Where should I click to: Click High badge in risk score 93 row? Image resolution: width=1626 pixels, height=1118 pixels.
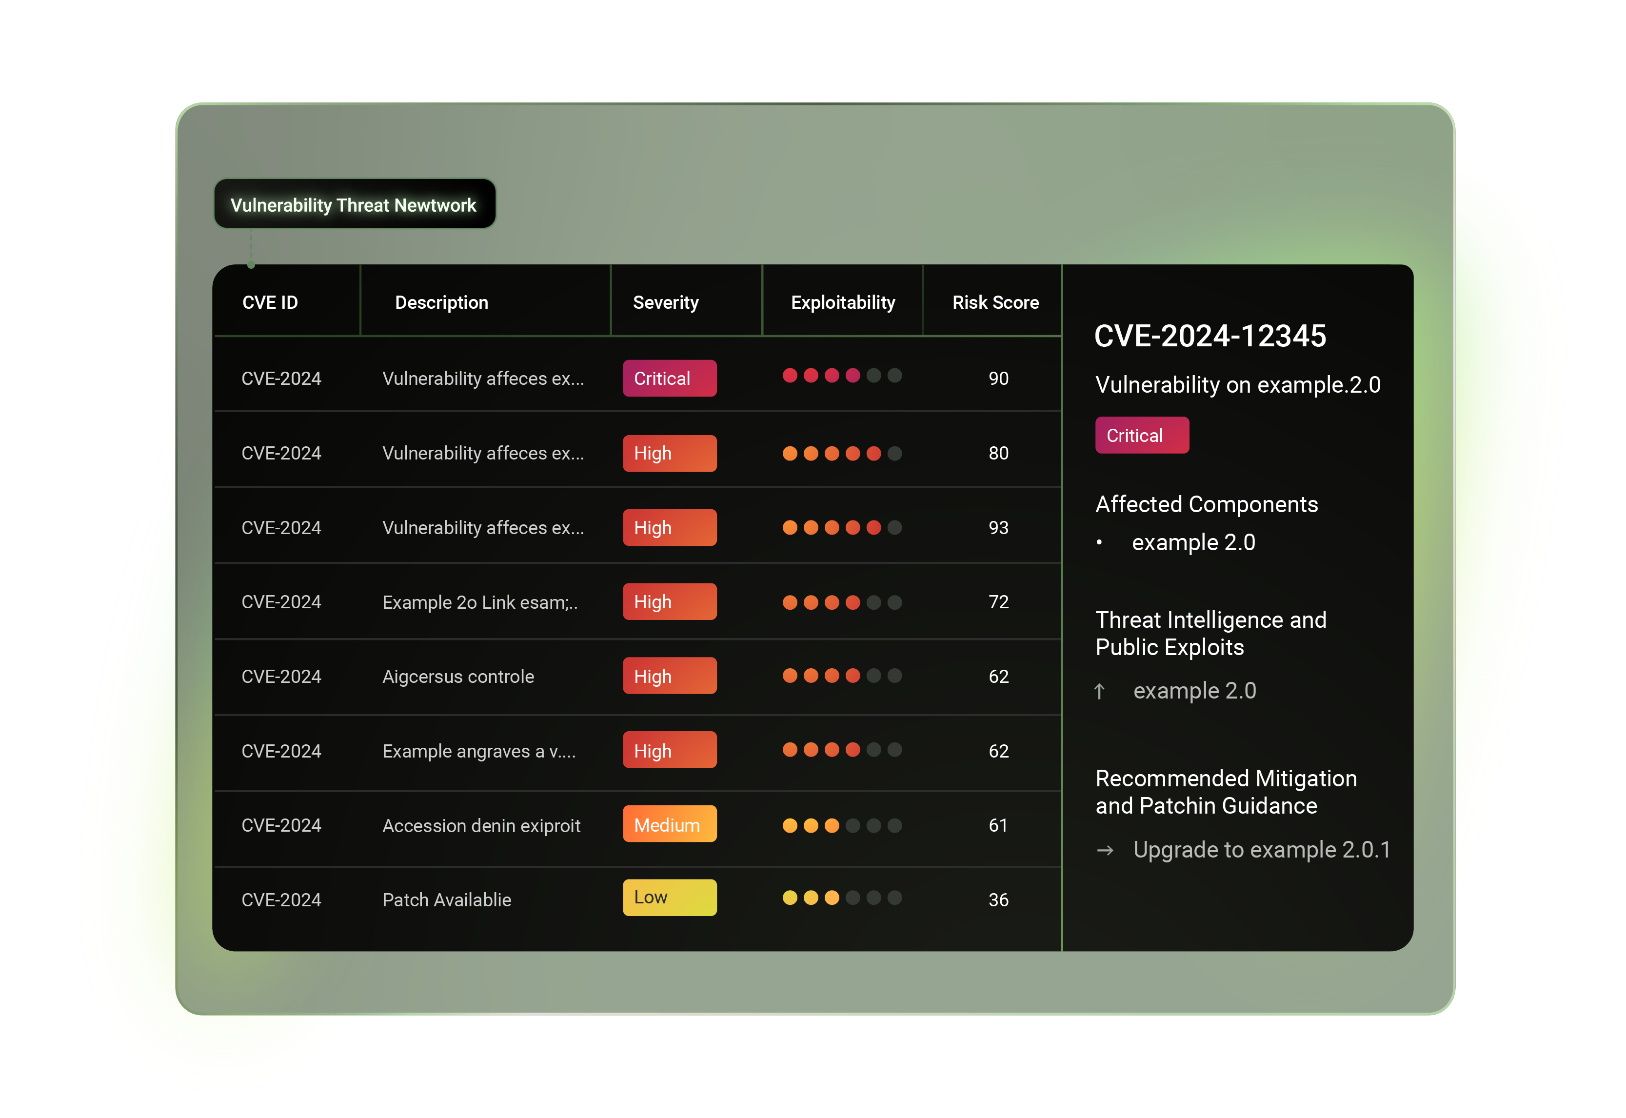(670, 527)
